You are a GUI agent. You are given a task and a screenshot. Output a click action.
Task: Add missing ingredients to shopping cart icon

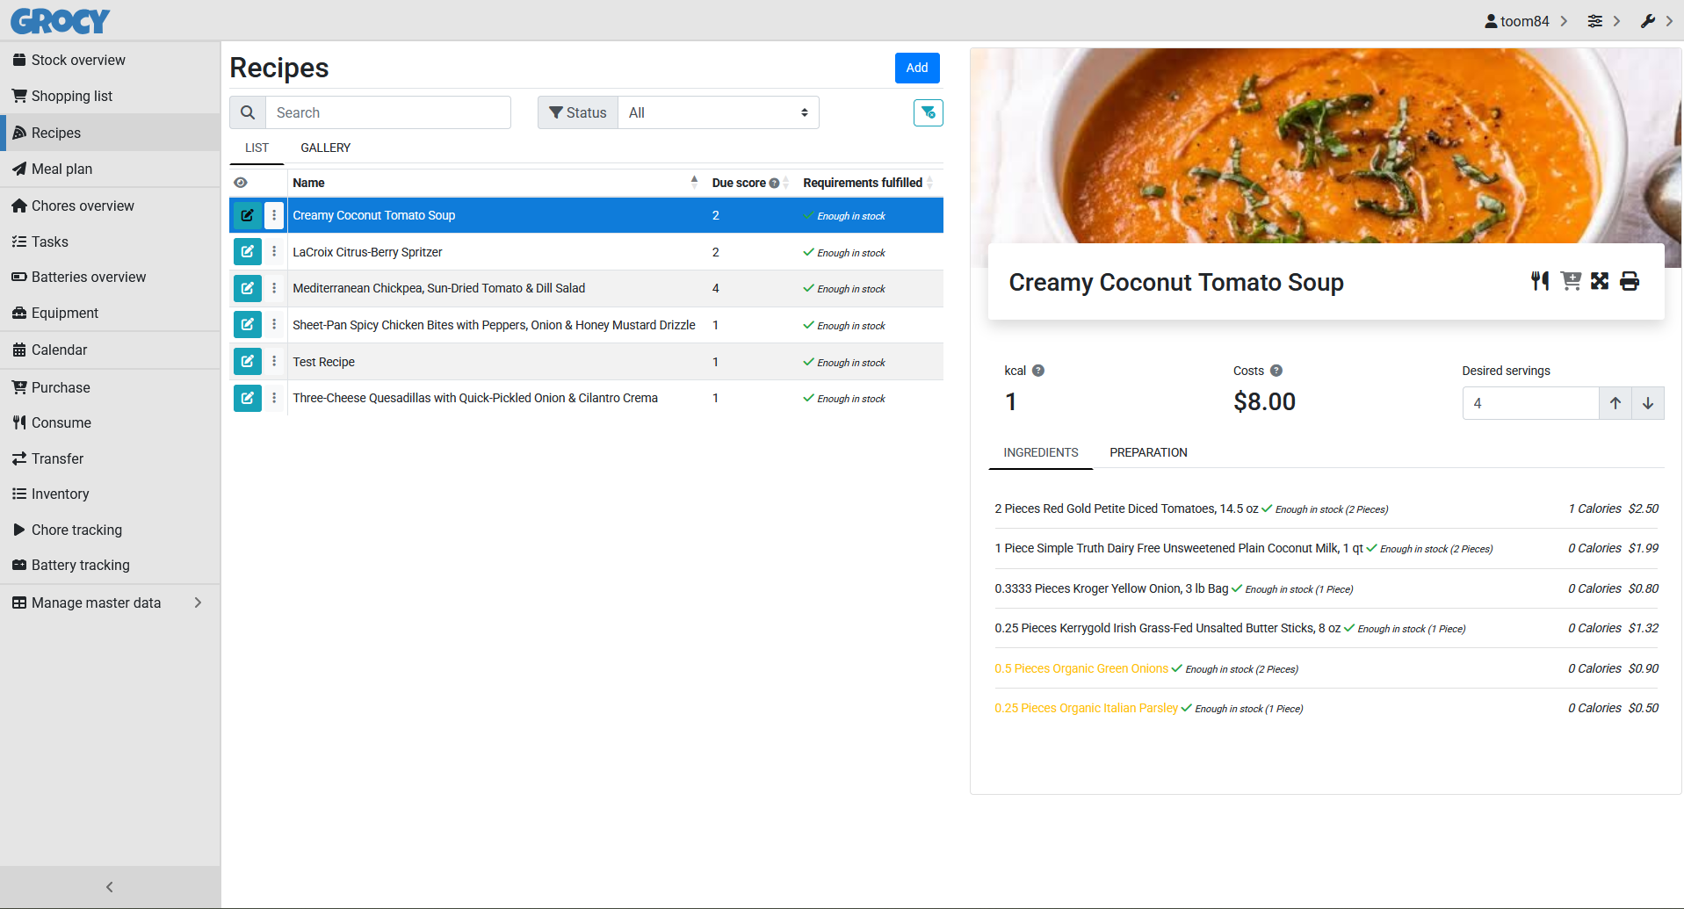(x=1571, y=281)
